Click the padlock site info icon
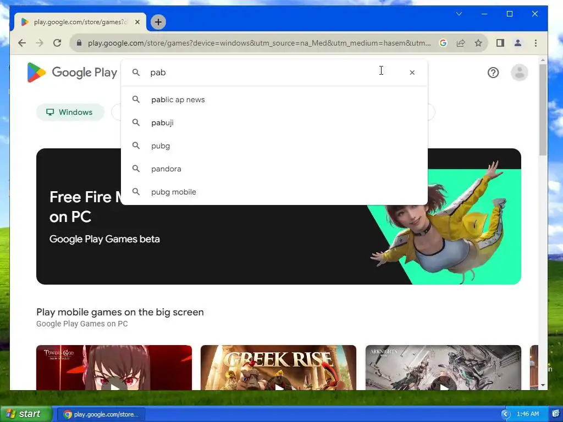Image resolution: width=563 pixels, height=422 pixels. point(79,43)
